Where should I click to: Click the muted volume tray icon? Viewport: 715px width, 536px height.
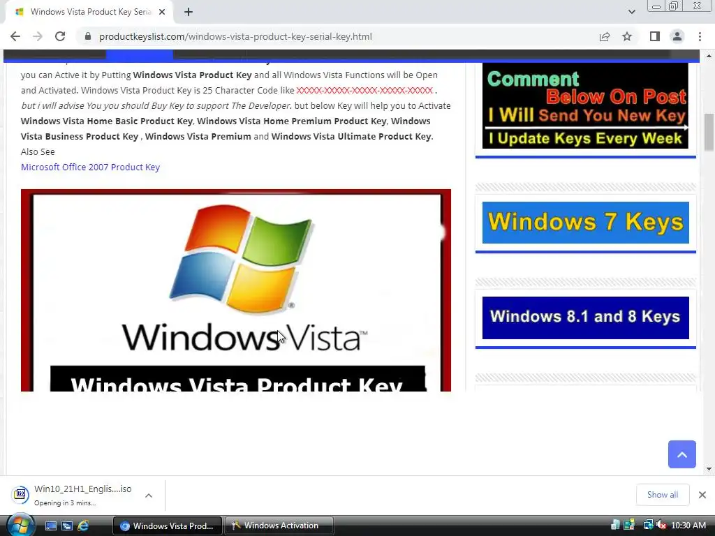[x=661, y=525]
